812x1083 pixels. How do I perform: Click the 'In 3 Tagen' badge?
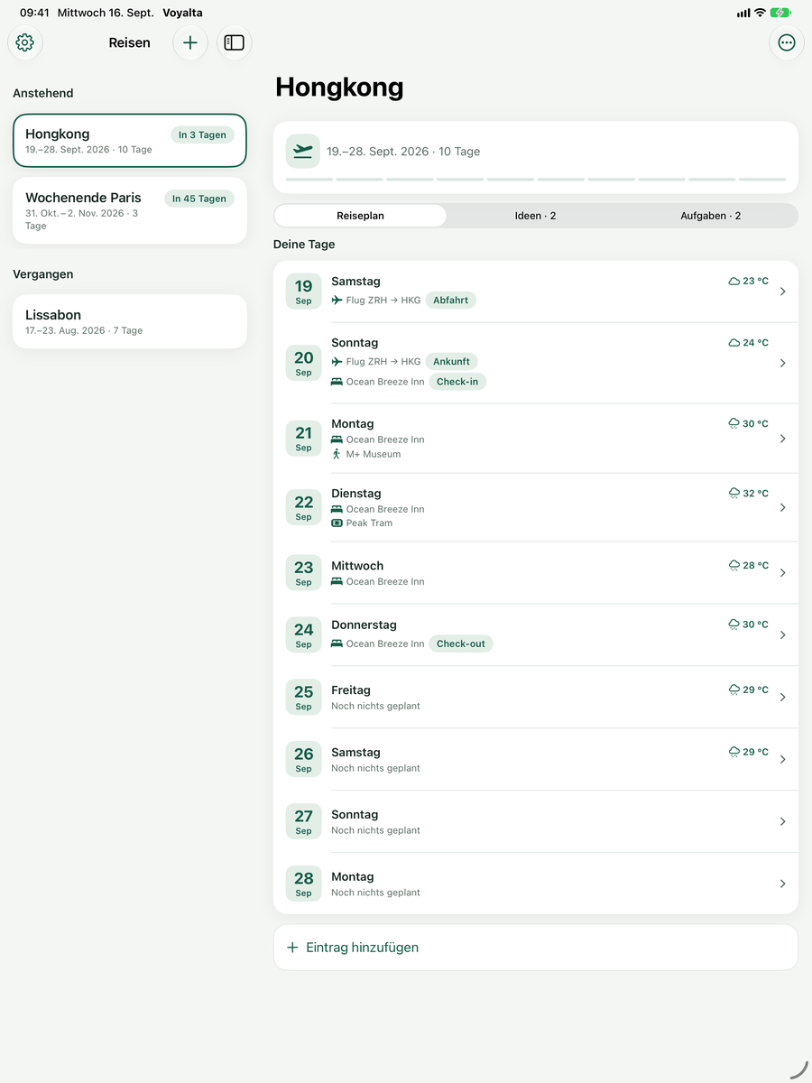tap(202, 134)
